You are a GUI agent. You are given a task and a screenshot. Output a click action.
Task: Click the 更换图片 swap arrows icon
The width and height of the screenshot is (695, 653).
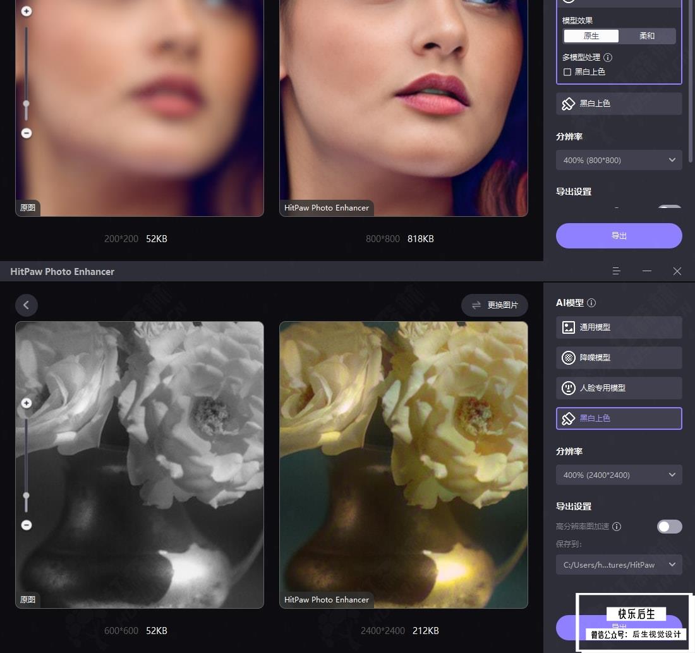pyautogui.click(x=476, y=305)
